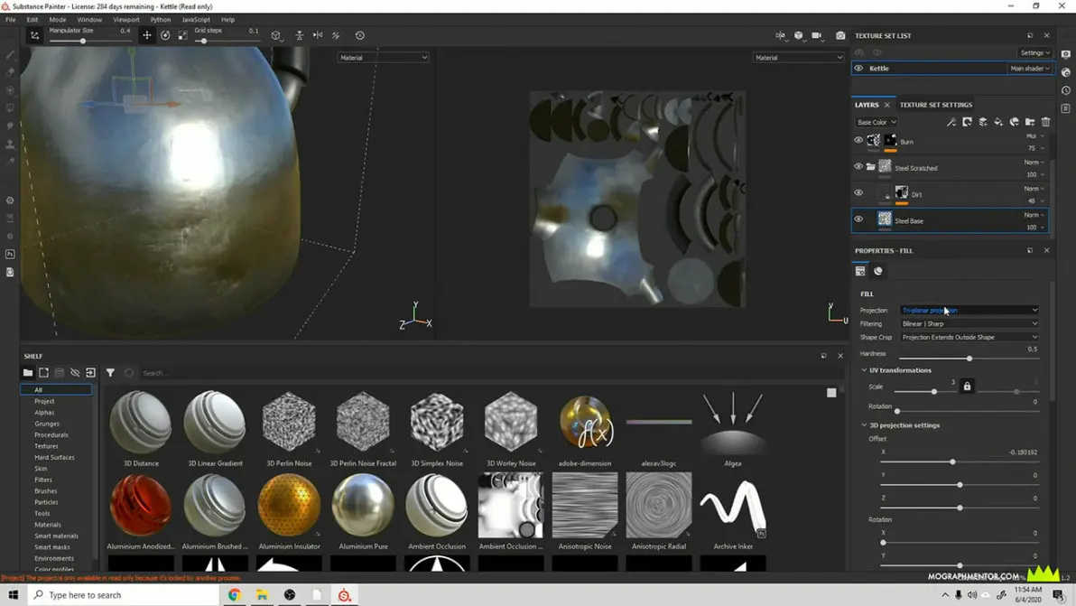Open the File menu
The height and width of the screenshot is (606, 1076).
[x=11, y=20]
